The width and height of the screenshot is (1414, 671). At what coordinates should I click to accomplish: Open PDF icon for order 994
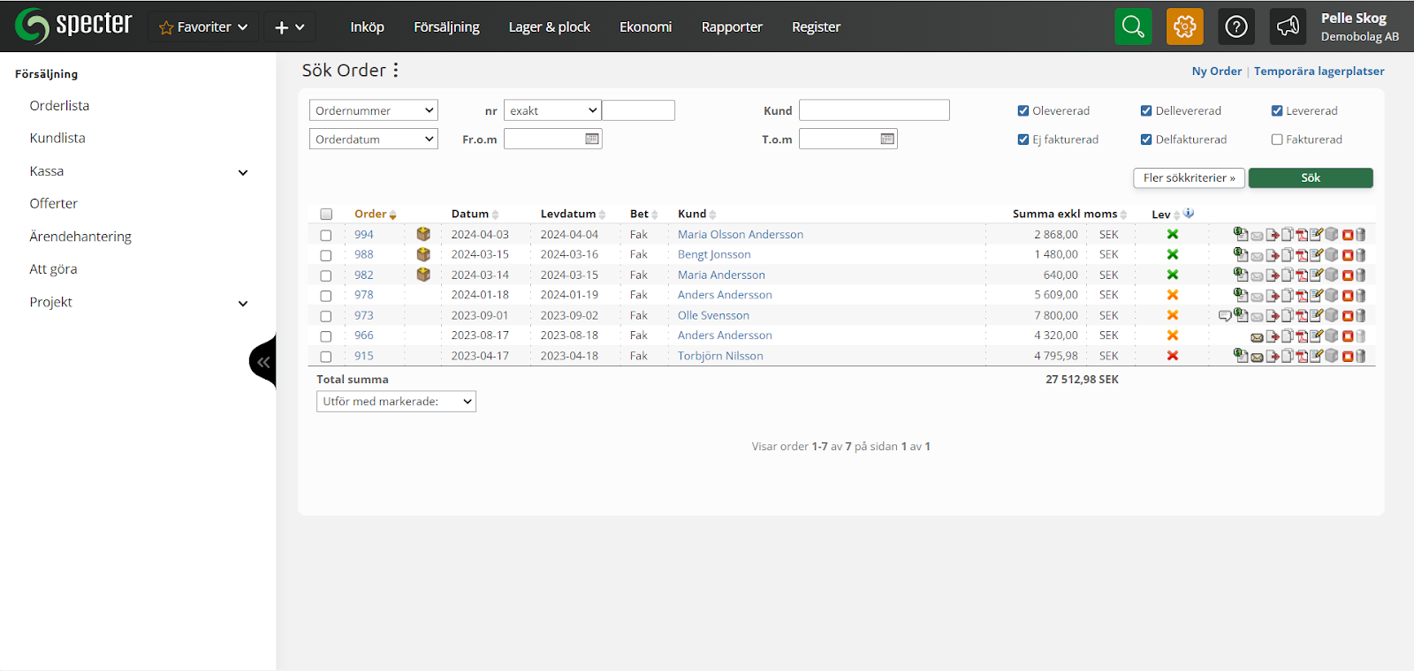pyautogui.click(x=1302, y=235)
